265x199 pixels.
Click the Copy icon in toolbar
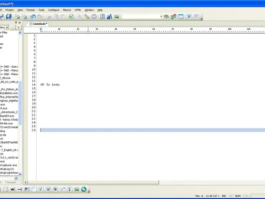tap(56, 17)
